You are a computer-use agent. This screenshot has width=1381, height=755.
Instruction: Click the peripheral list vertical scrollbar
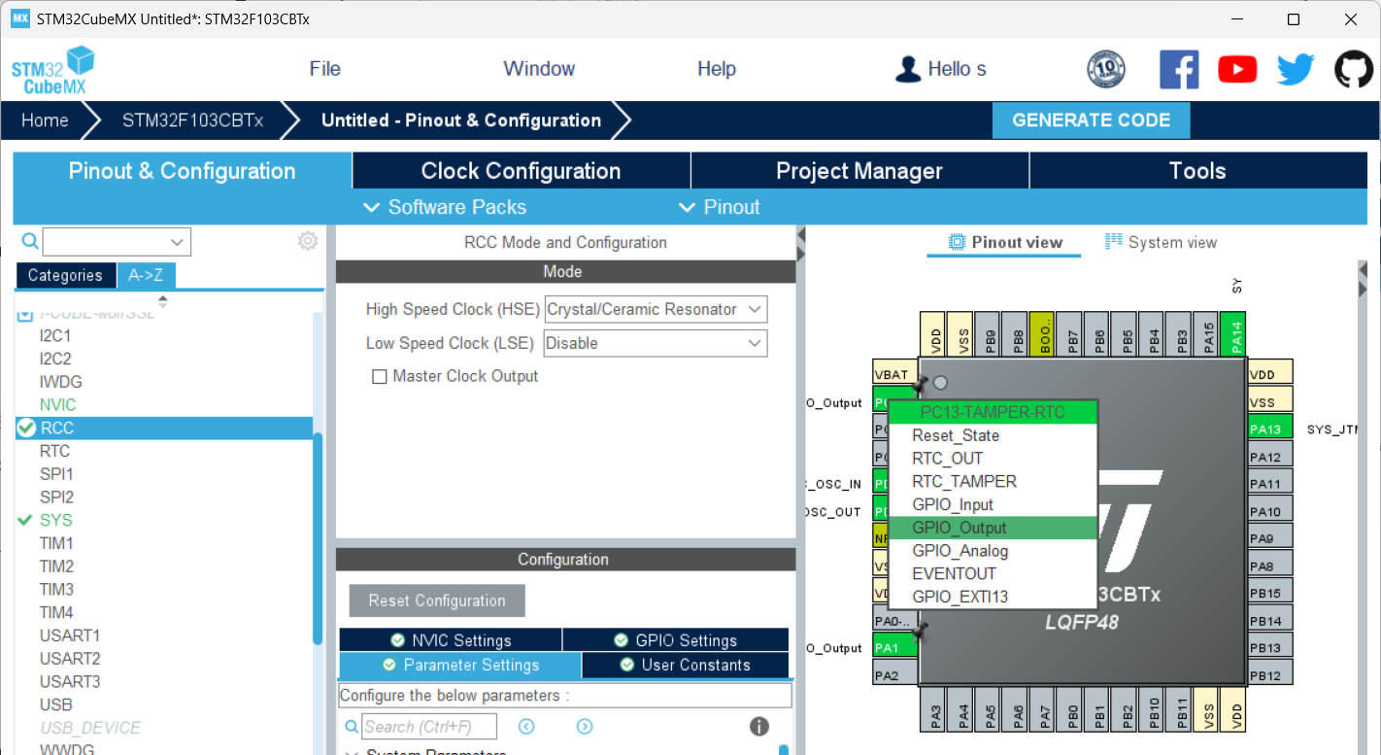(318, 538)
